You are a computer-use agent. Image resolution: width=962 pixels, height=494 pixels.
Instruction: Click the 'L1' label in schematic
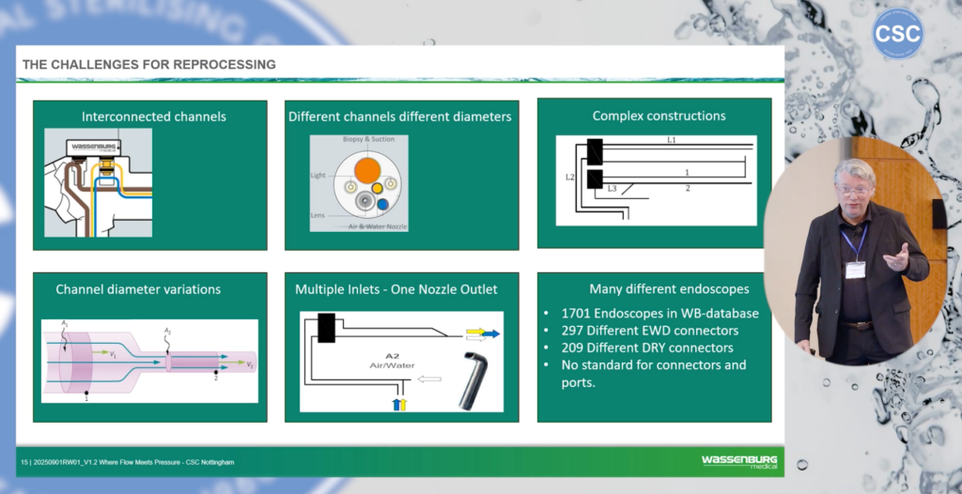coord(671,141)
